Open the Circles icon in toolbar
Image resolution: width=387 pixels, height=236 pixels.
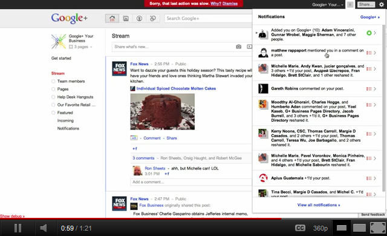click(x=153, y=19)
